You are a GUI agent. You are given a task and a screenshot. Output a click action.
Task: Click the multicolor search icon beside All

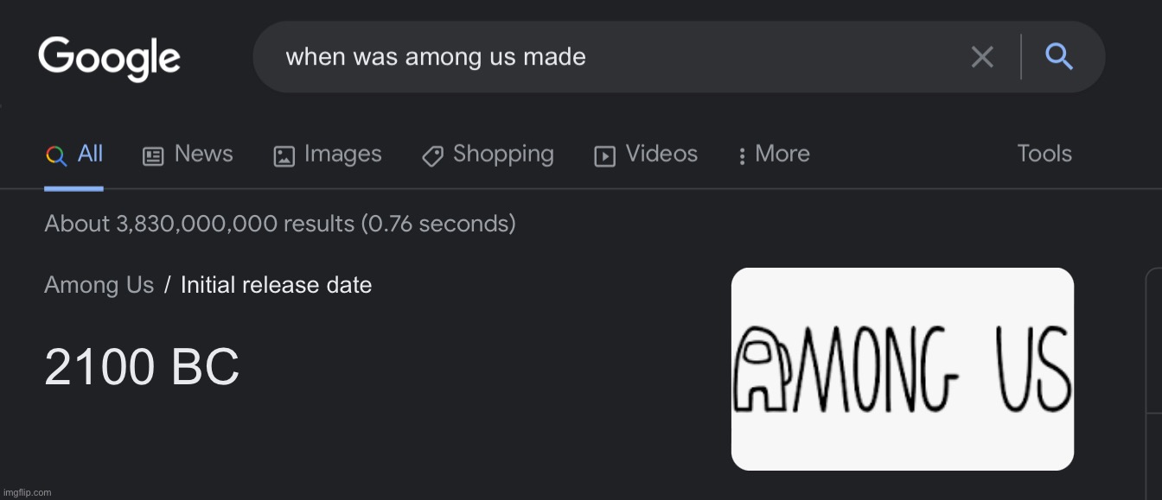tap(56, 155)
